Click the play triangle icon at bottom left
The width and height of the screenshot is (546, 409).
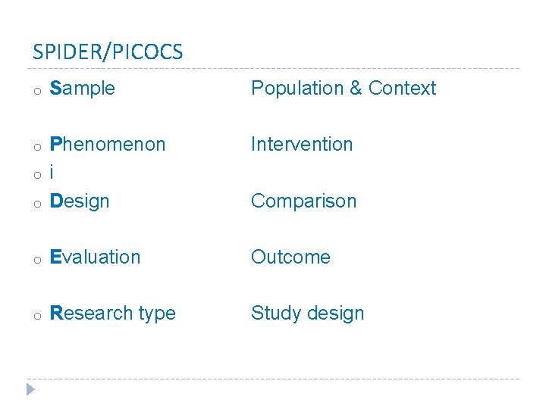click(x=30, y=389)
